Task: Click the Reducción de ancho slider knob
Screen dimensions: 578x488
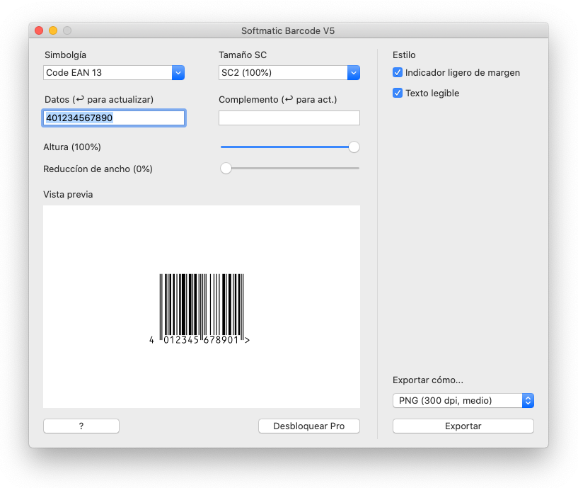Action: click(x=226, y=169)
